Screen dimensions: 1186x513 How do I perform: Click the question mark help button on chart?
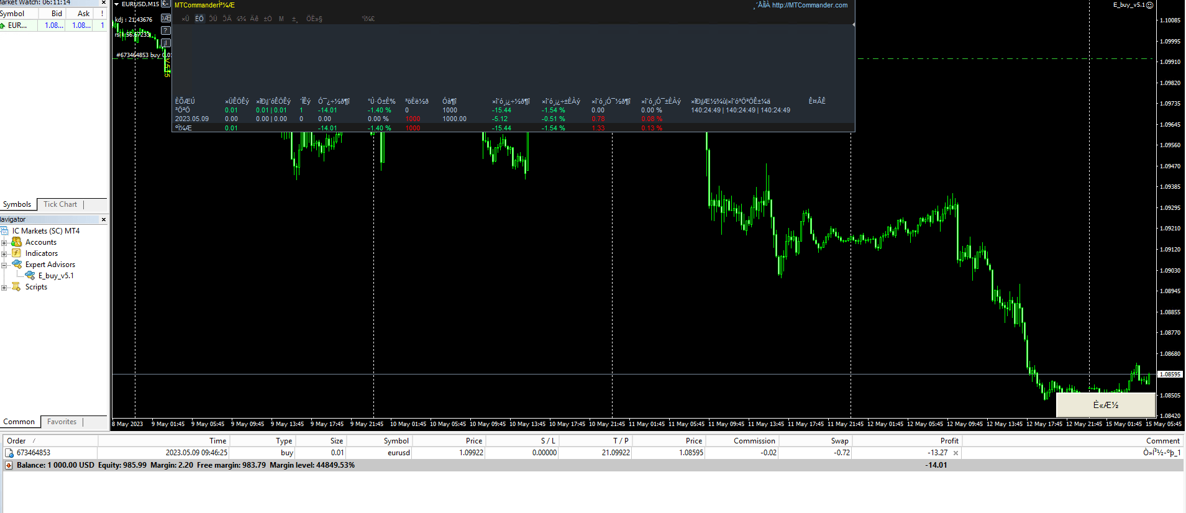[166, 30]
